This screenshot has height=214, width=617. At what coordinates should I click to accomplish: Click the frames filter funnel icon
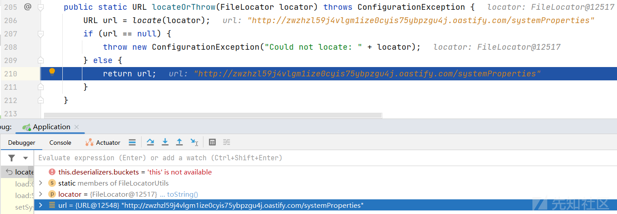12,158
